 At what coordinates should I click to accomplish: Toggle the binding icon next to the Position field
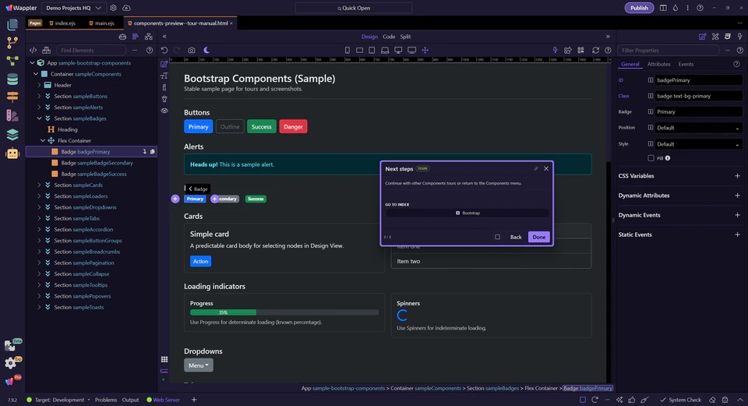(x=650, y=128)
